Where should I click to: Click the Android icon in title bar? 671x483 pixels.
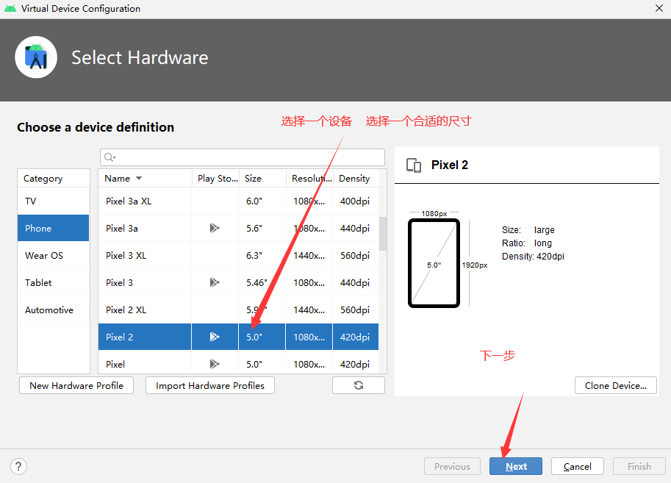[10, 9]
